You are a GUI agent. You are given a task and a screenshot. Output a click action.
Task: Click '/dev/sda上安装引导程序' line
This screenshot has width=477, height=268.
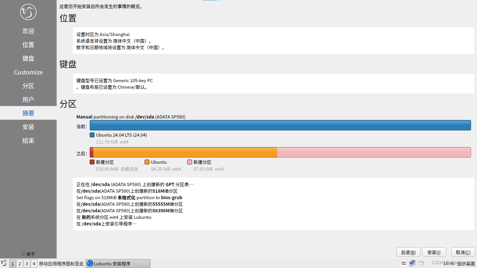[x=106, y=224]
